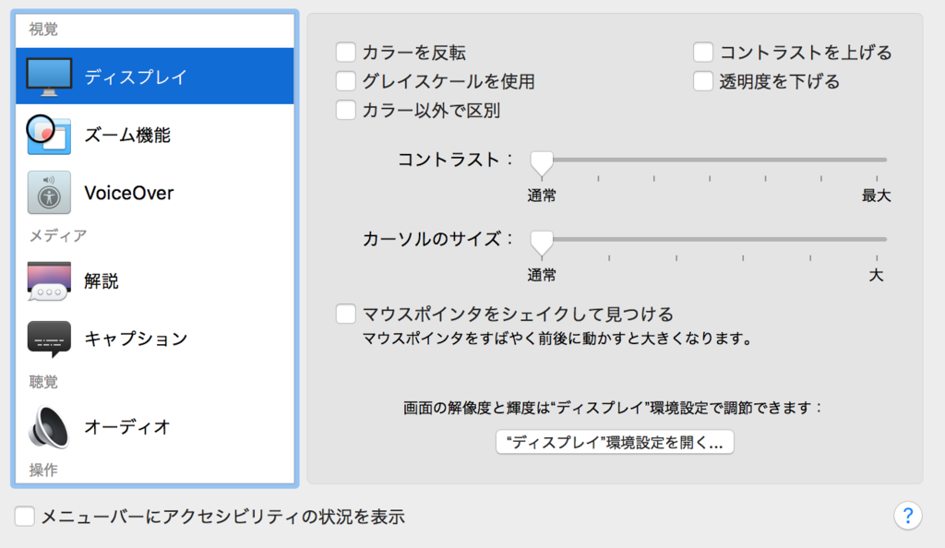Check カラー以外で区別 option
This screenshot has height=548, width=945.
345,110
